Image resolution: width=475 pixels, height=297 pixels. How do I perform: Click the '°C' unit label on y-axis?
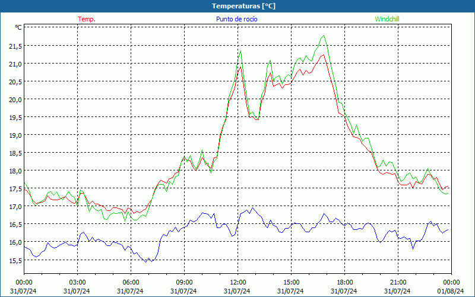18,27
